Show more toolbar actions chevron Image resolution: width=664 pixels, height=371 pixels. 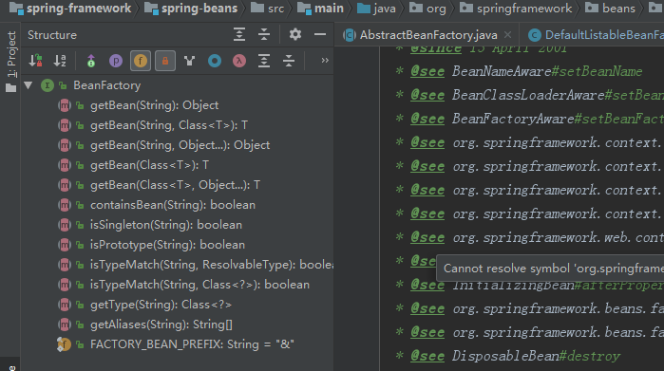(x=325, y=61)
